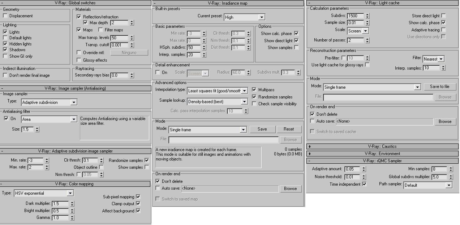Click the Light cache Subdivs spinner
The image size is (460, 225).
[x=367, y=16]
